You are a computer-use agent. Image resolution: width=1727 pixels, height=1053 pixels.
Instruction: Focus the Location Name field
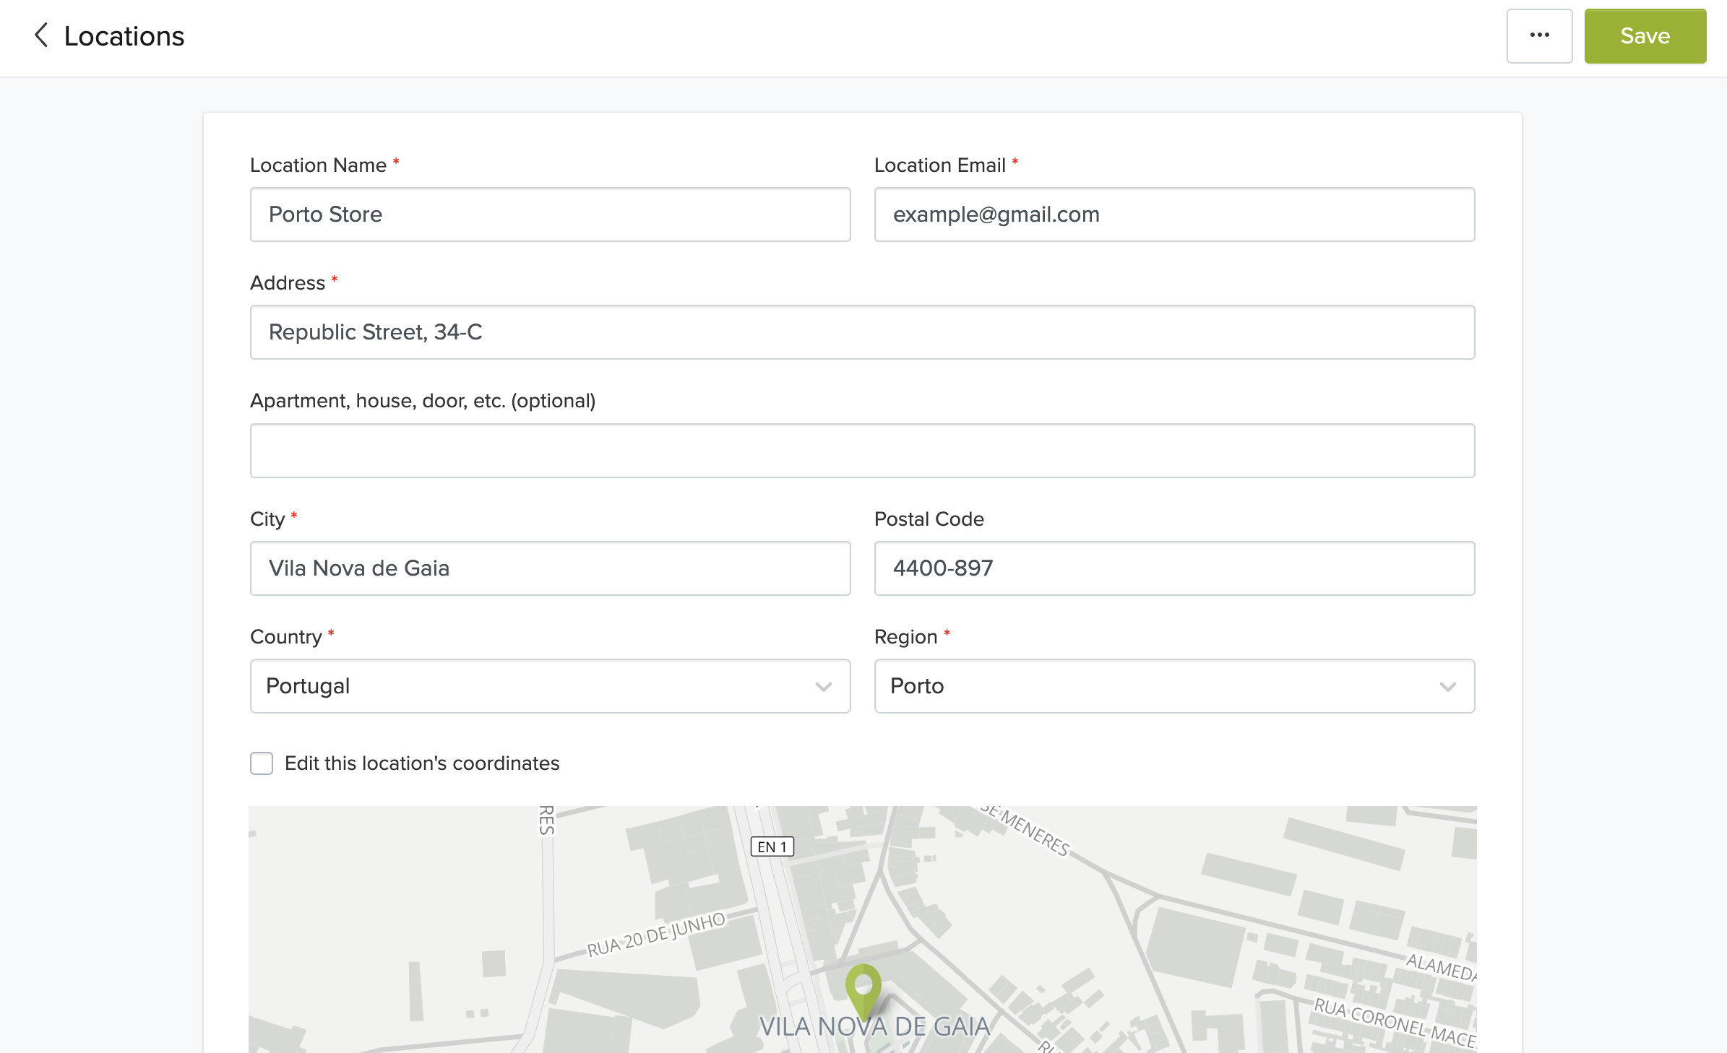(549, 214)
